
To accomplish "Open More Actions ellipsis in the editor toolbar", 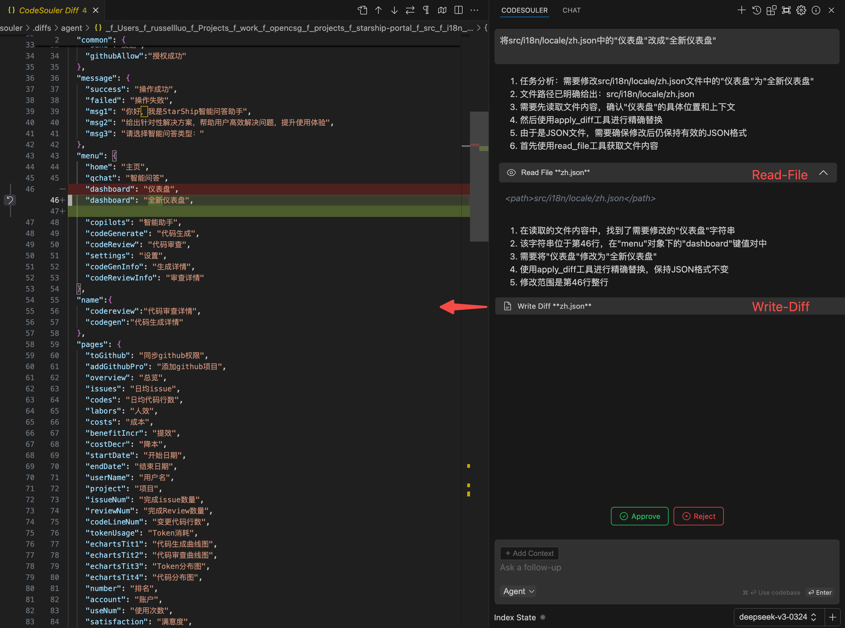I will tap(474, 10).
